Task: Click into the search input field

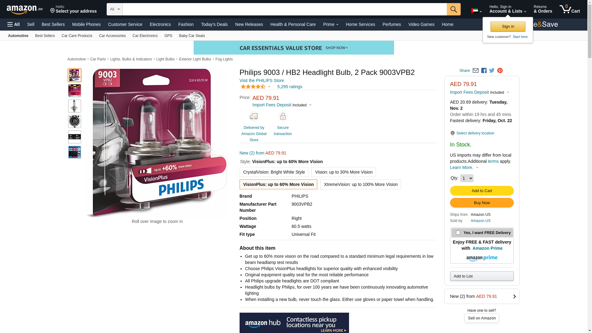Action: click(x=285, y=9)
